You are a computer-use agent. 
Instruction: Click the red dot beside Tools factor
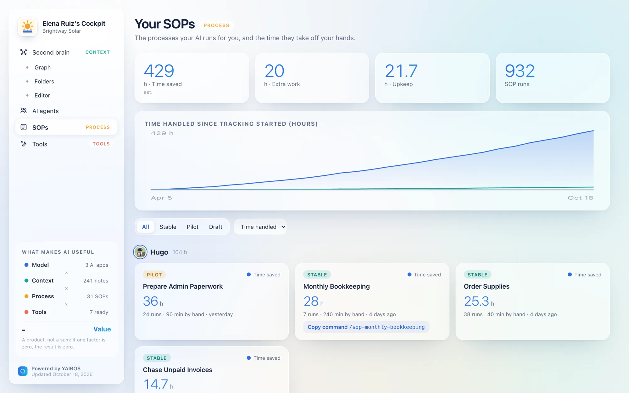point(26,312)
